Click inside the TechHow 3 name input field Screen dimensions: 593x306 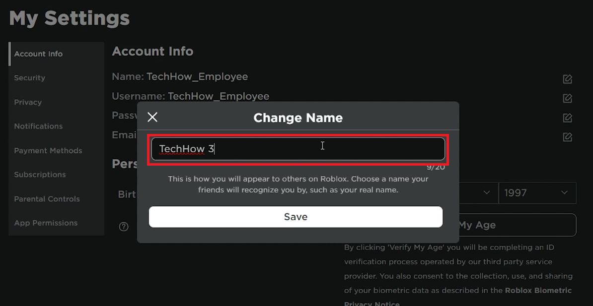click(x=298, y=148)
